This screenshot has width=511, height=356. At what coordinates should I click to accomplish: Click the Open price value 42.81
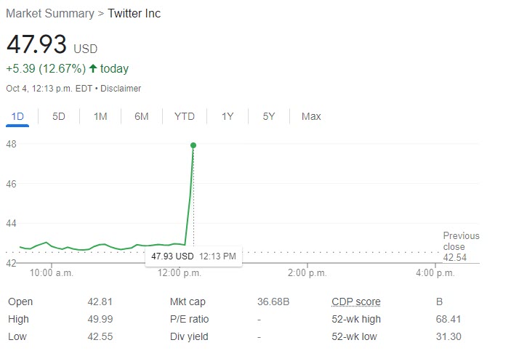coord(100,302)
